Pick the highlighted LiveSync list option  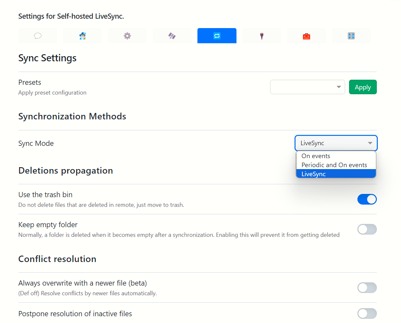(336, 174)
